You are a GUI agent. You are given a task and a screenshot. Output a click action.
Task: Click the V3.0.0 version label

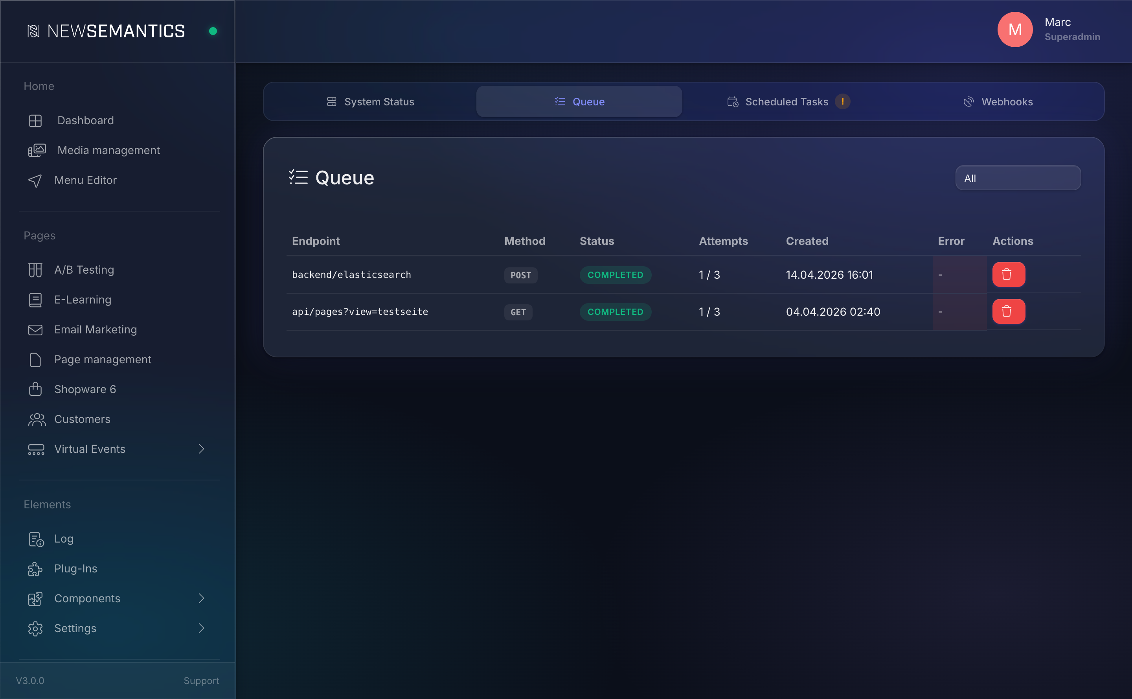pyautogui.click(x=30, y=681)
